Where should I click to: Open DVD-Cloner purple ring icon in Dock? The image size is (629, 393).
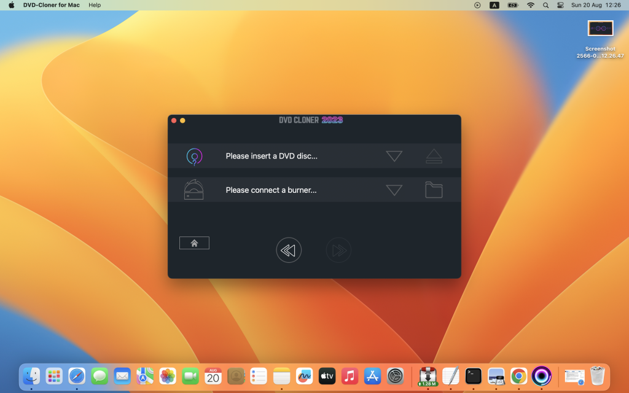tap(542, 376)
